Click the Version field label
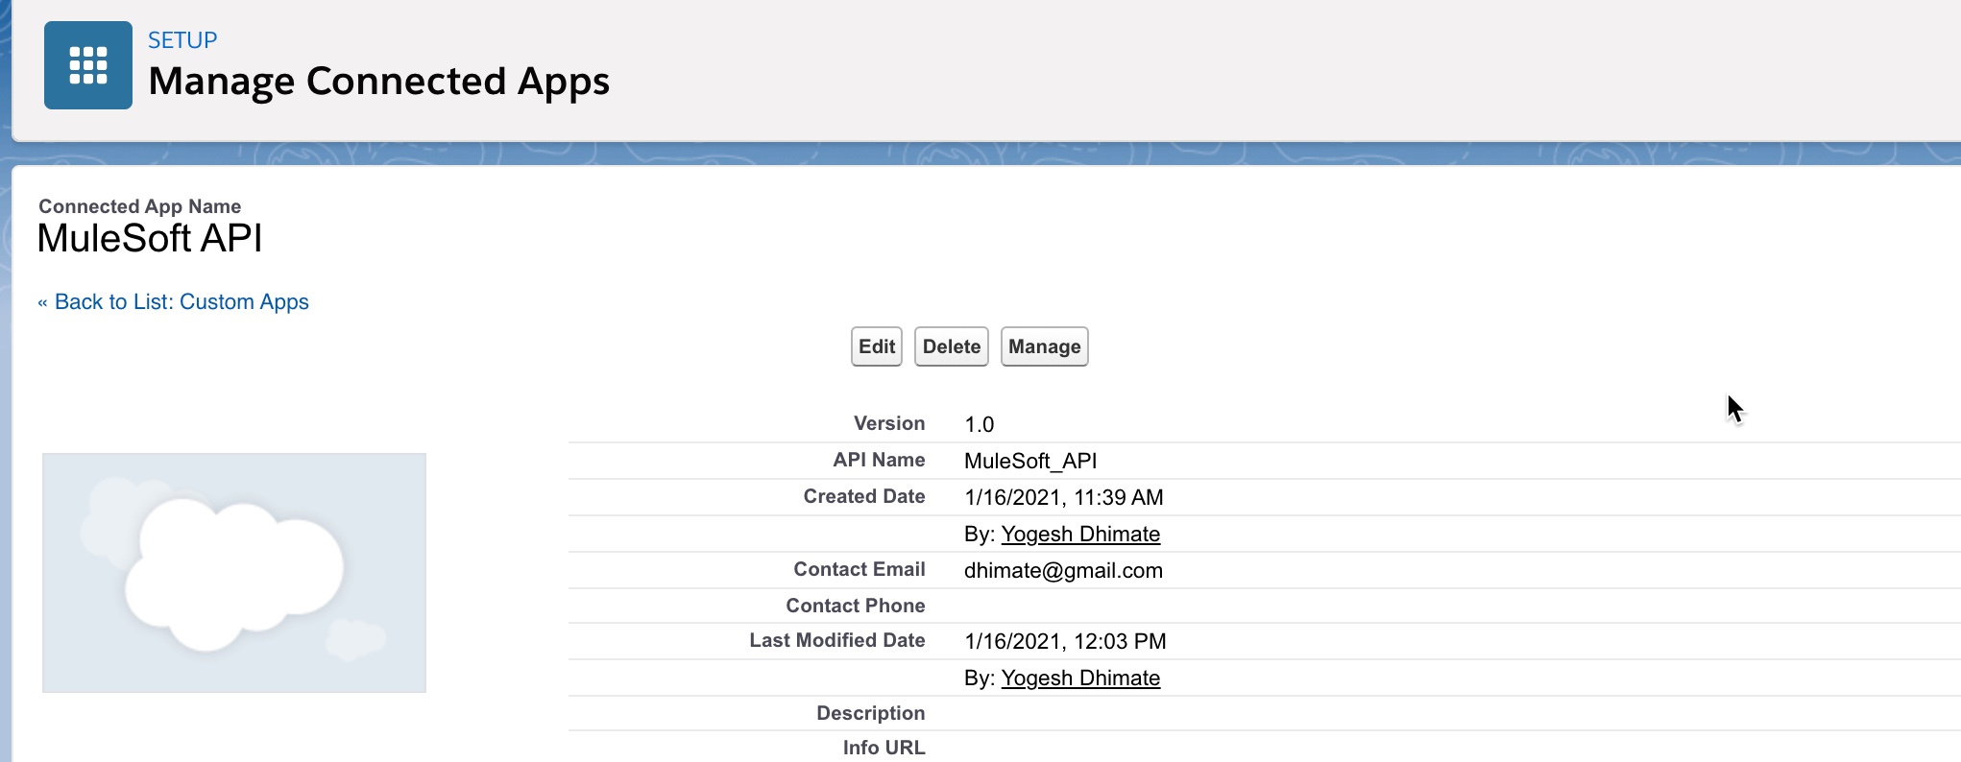Image resolution: width=1961 pixels, height=762 pixels. 889,423
